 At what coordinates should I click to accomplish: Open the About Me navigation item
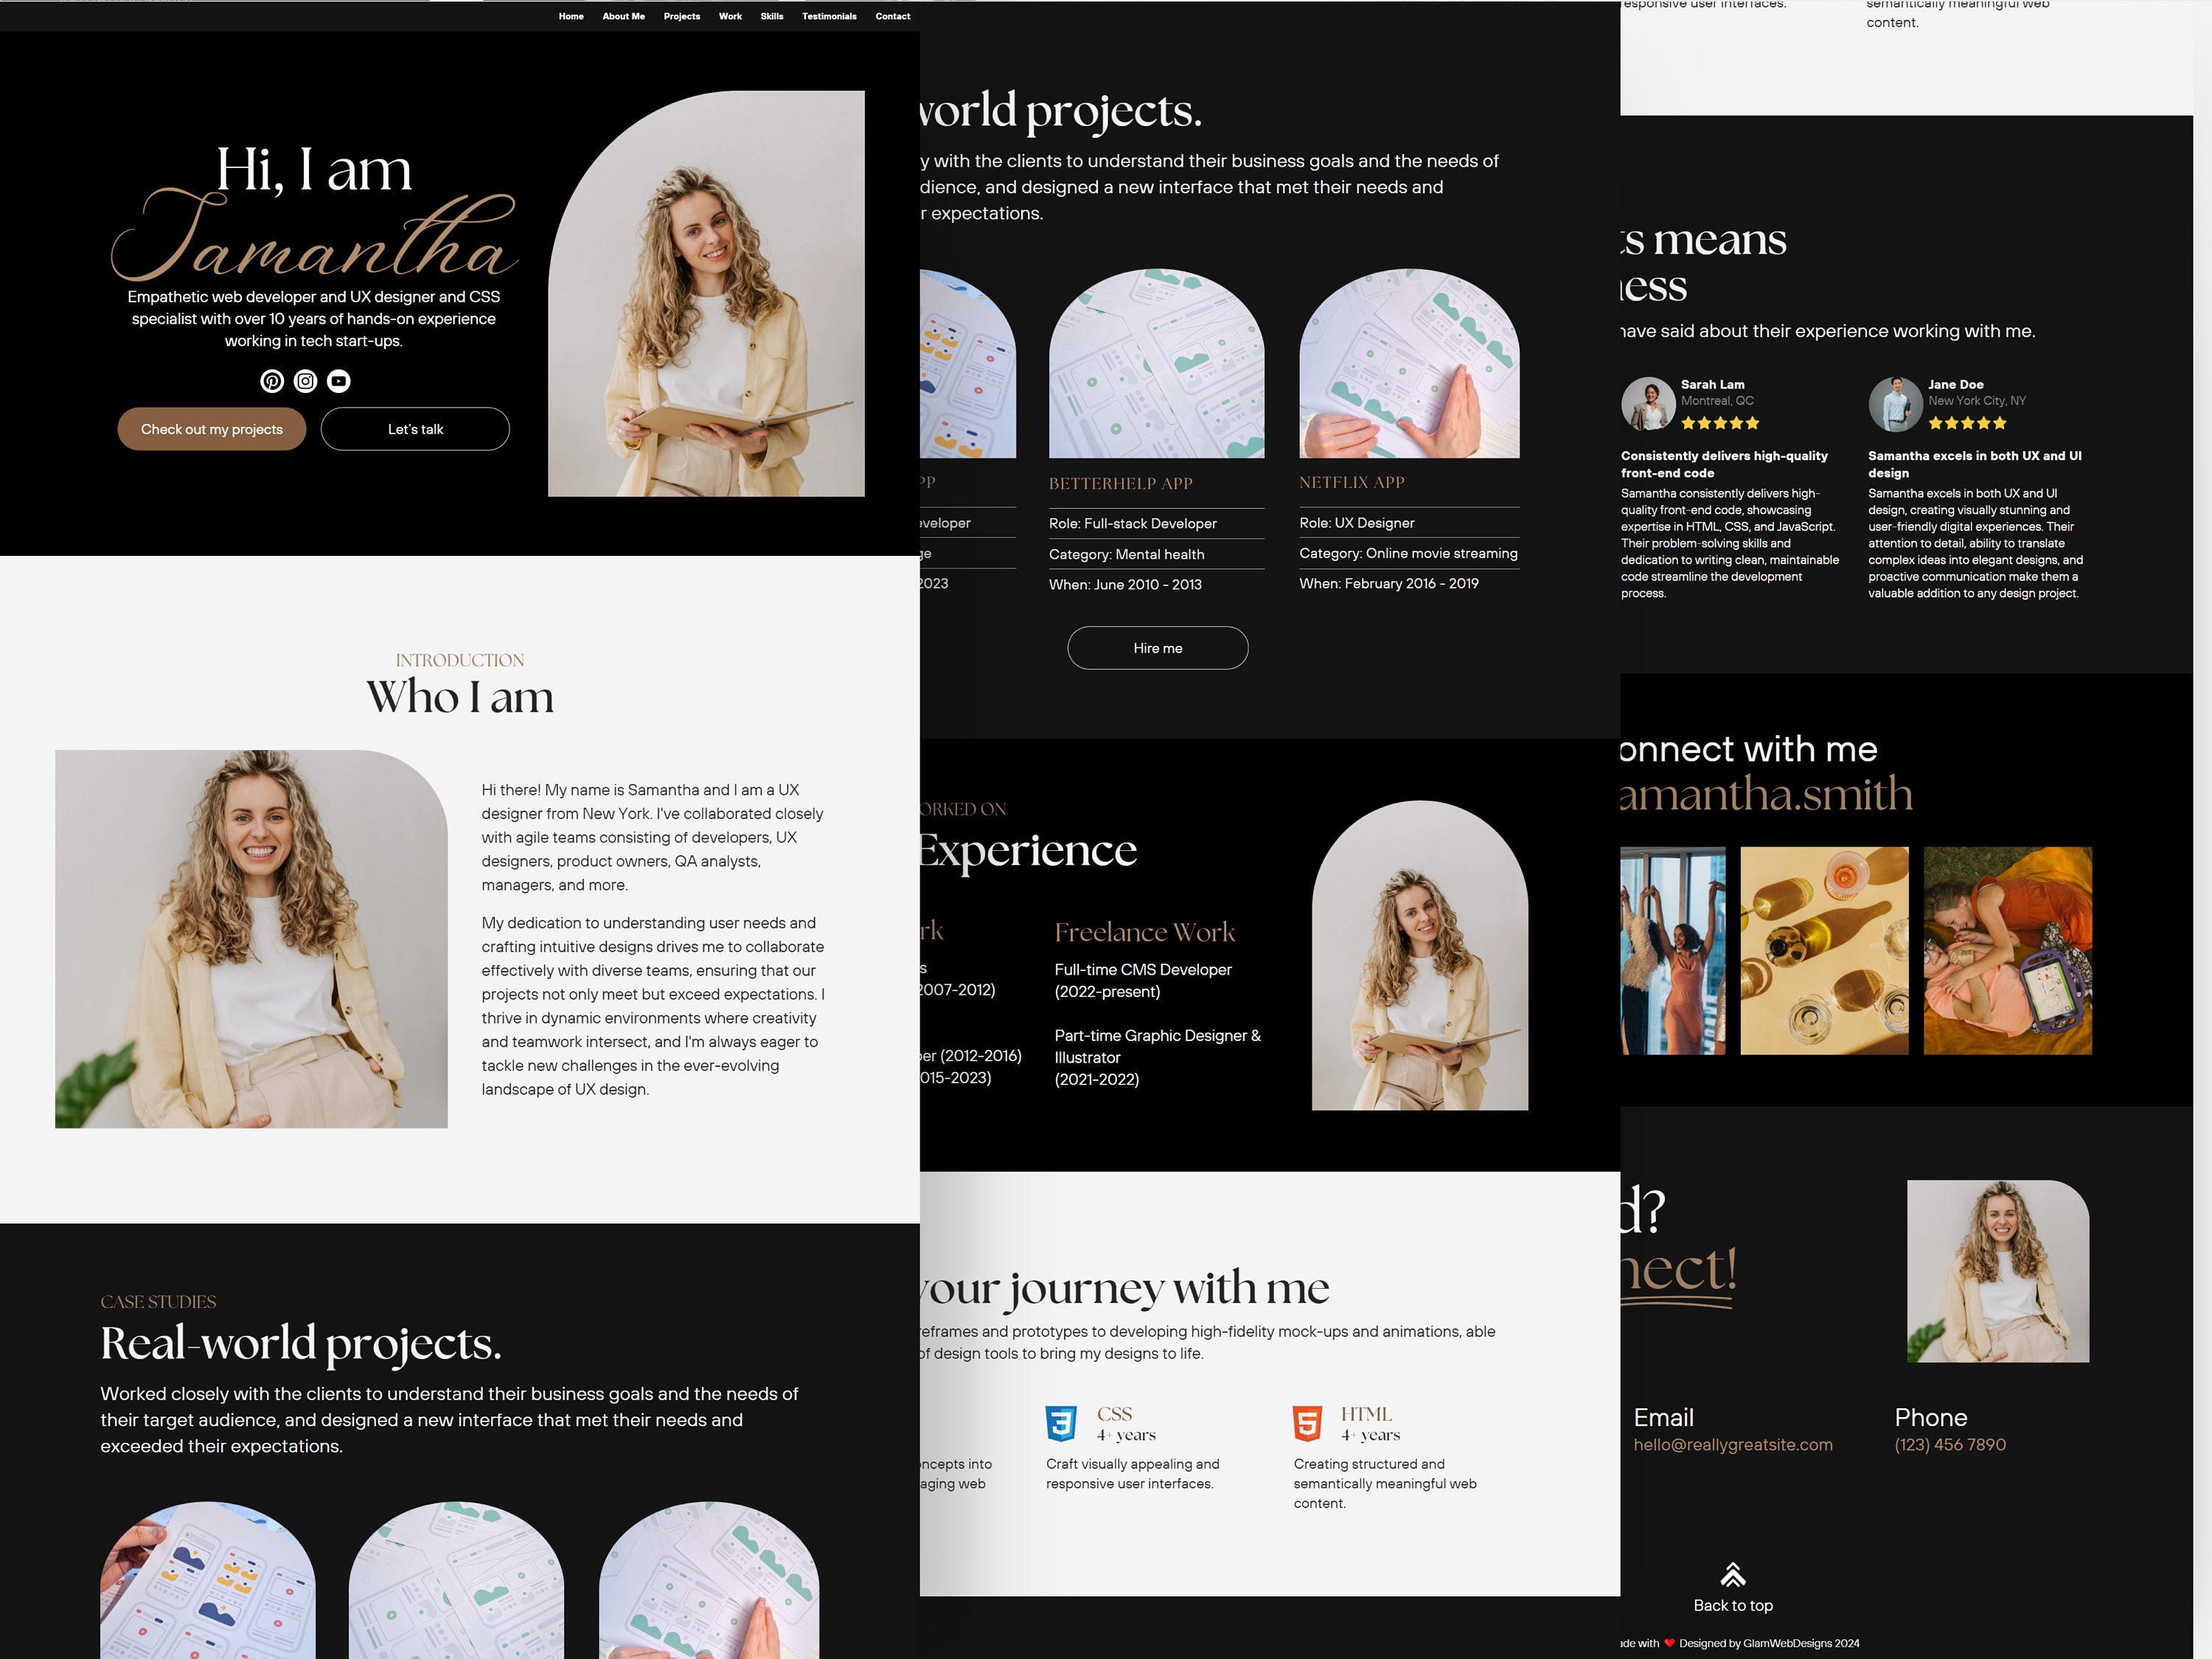tap(623, 16)
